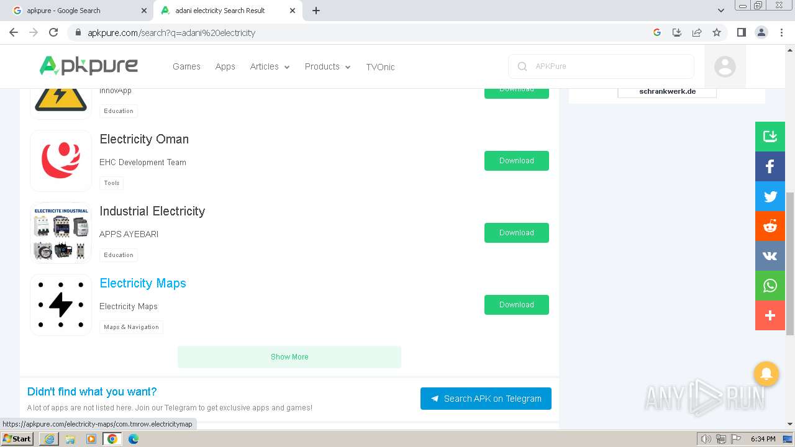795x447 pixels.
Task: Open Internet Explorer from taskbar
Action: [49, 439]
